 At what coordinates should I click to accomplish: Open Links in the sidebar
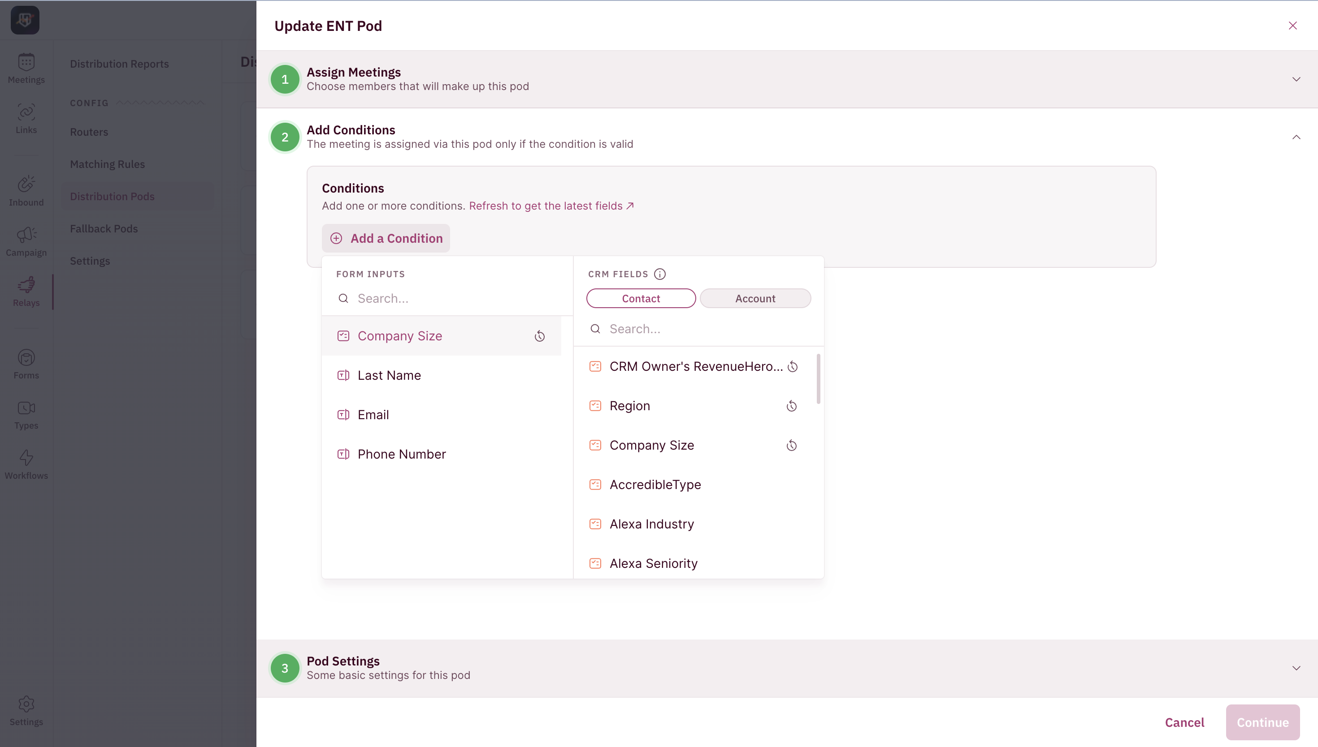point(26,119)
